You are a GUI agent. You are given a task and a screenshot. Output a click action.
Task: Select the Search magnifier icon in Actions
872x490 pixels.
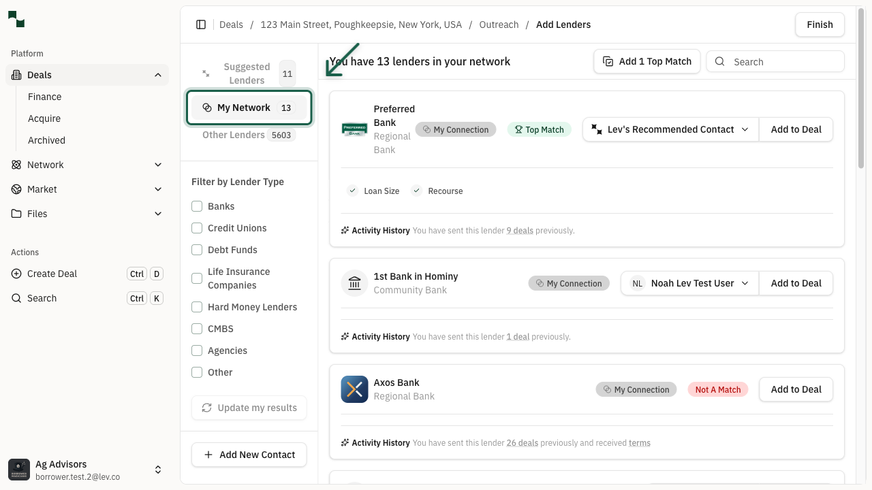point(16,297)
